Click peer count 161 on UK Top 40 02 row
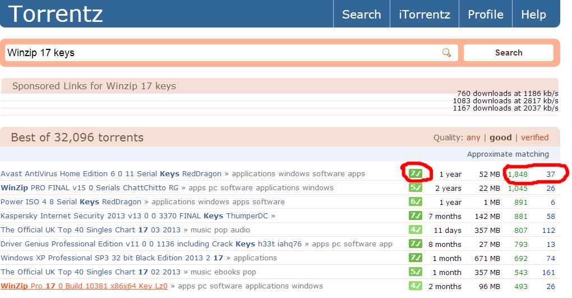 pyautogui.click(x=548, y=272)
